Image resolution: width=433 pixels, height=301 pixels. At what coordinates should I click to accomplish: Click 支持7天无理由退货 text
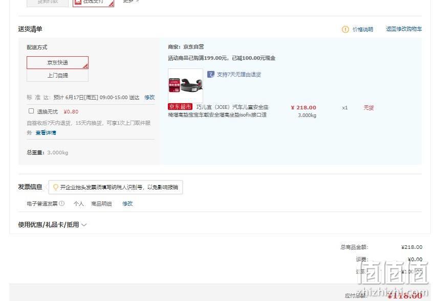coord(239,75)
